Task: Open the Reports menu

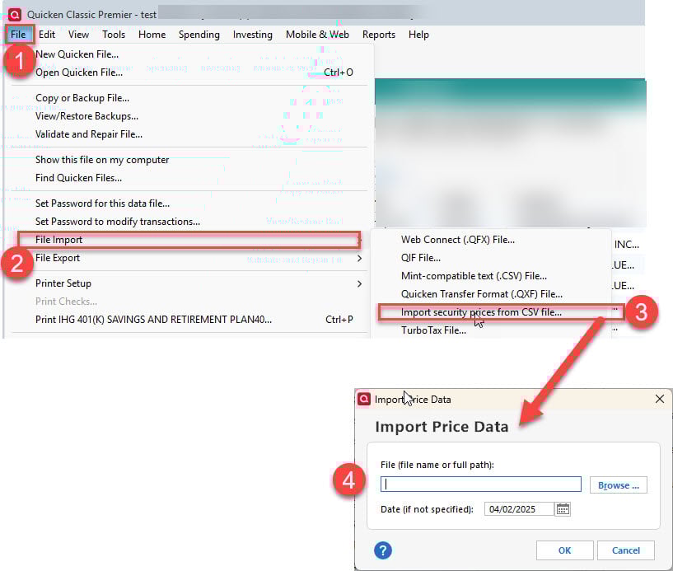Action: 378,35
